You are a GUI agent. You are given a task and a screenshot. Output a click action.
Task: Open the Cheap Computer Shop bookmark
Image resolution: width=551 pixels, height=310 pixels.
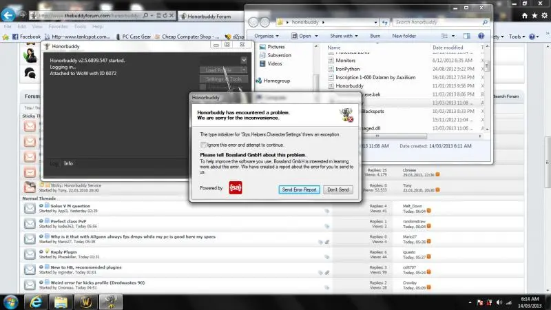pos(187,37)
